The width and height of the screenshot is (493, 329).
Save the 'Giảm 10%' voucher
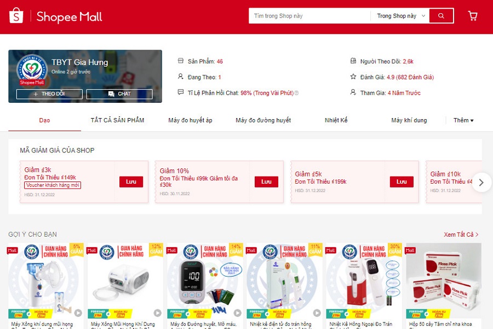click(266, 181)
